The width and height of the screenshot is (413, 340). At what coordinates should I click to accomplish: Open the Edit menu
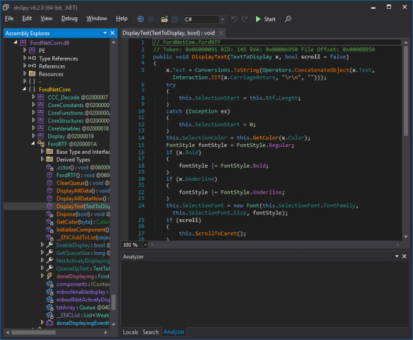[27, 19]
